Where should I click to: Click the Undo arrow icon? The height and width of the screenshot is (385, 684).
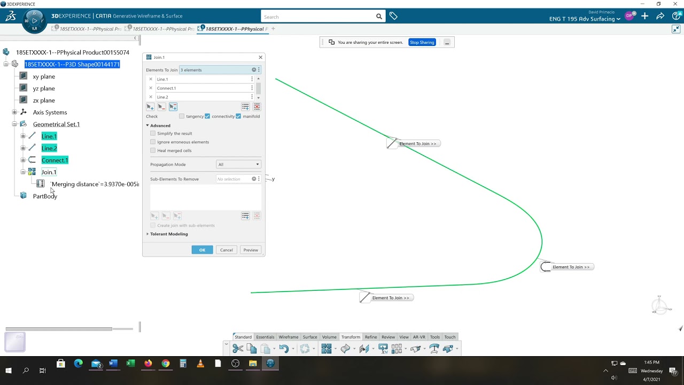[284, 349]
